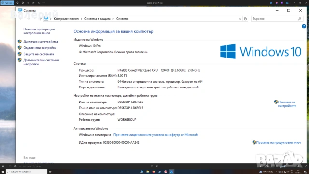Screen dimensions: 309x174
Task: Select the Система breadcrumb item
Action: [122, 19]
